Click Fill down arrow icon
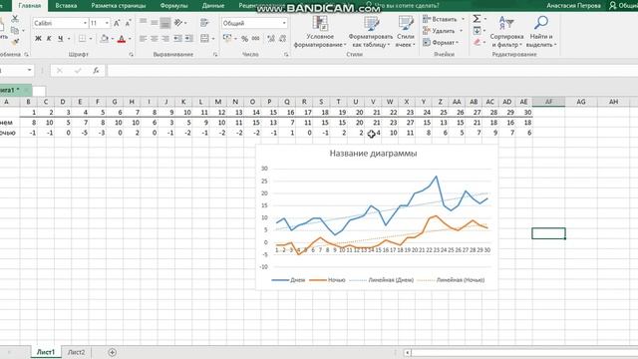The width and height of the screenshot is (638, 359). 477,31
